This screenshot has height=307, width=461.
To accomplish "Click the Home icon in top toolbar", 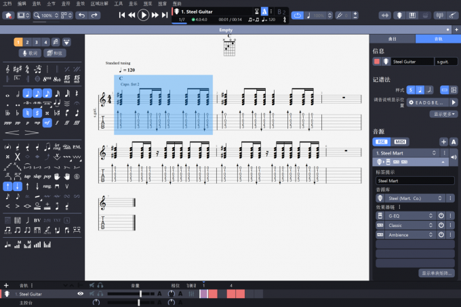I will [x=9, y=15].
